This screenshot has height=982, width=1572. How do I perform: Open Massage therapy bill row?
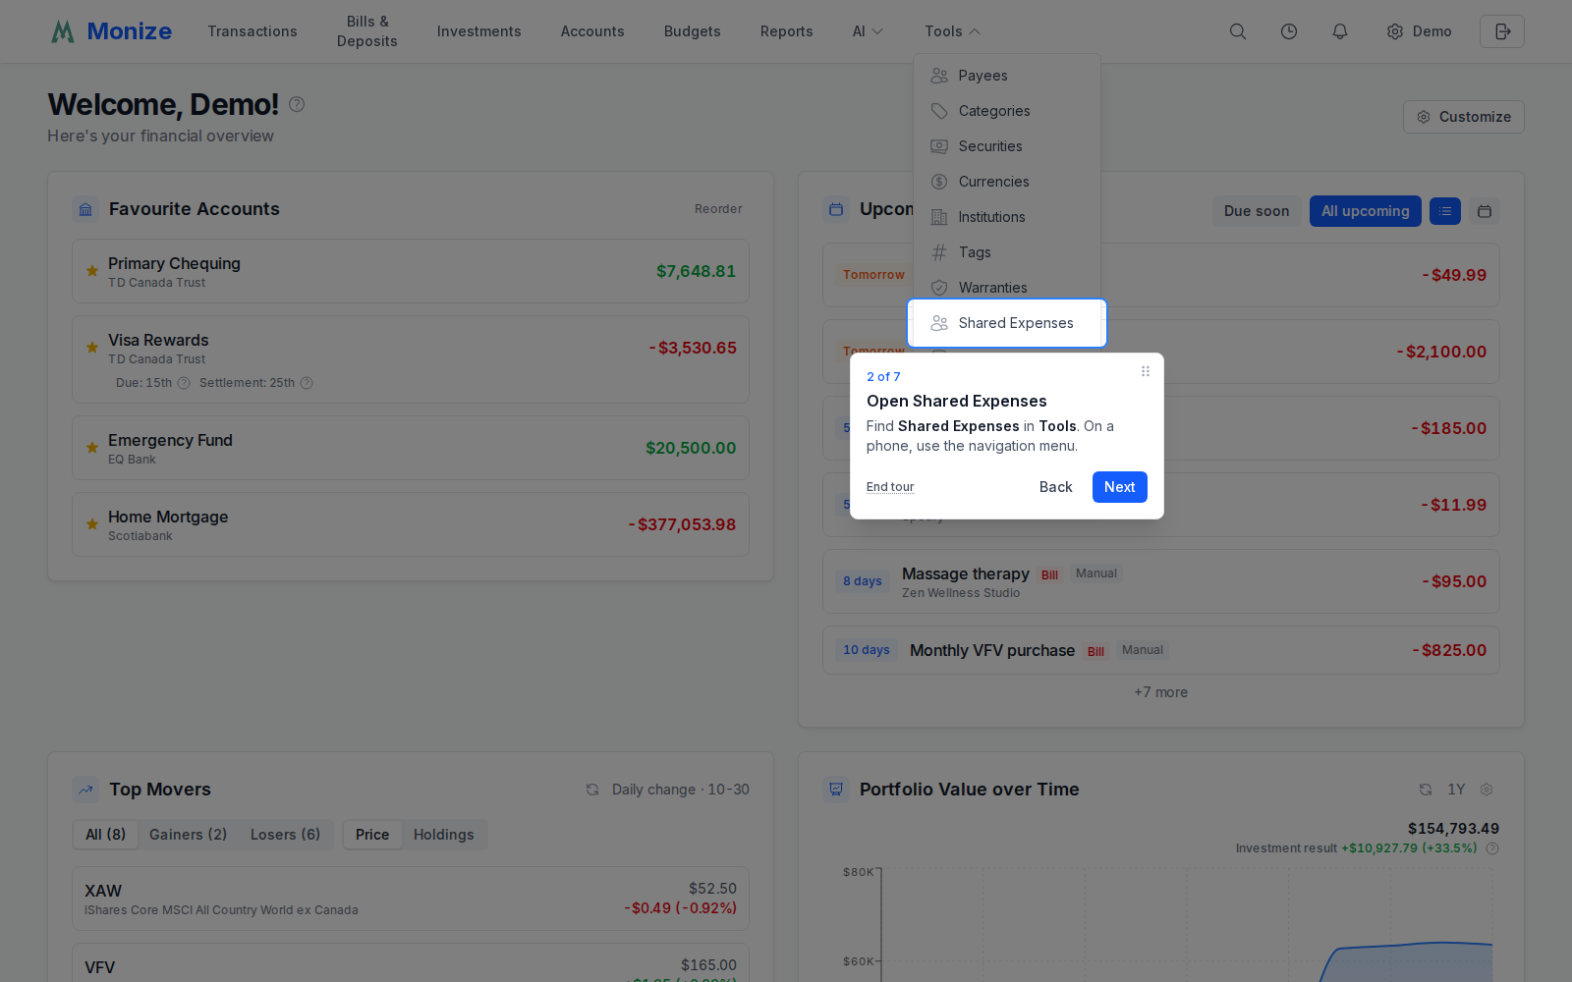[1161, 581]
